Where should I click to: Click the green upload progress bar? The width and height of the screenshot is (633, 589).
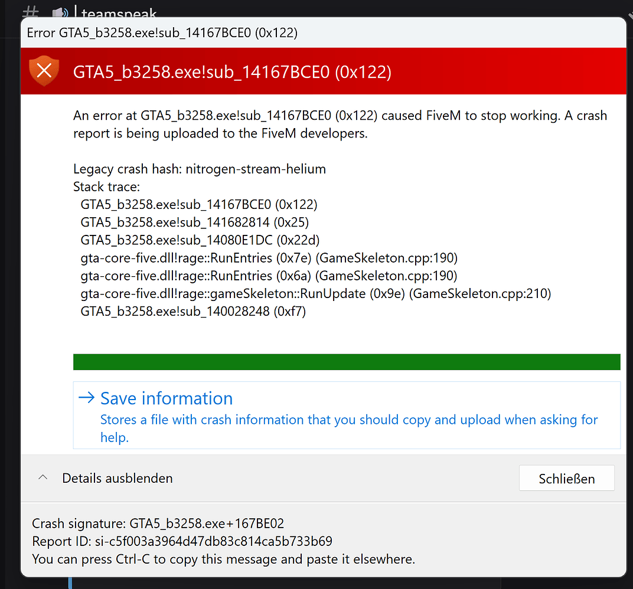tap(347, 361)
